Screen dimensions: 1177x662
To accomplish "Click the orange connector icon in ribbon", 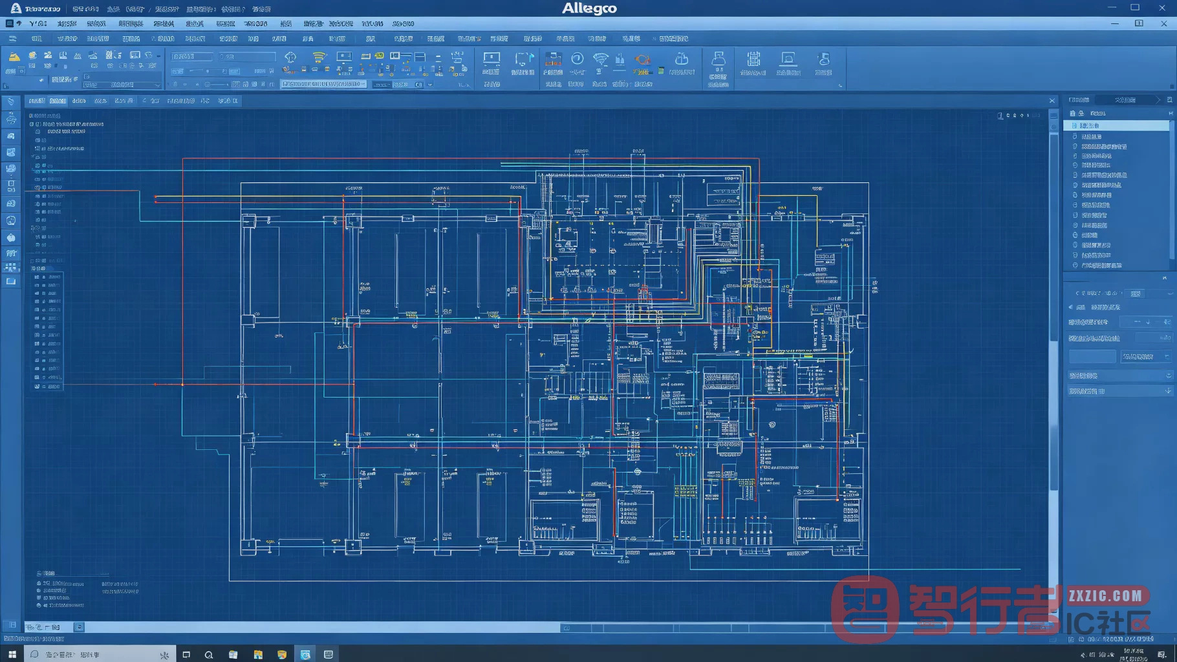I will tap(642, 60).
